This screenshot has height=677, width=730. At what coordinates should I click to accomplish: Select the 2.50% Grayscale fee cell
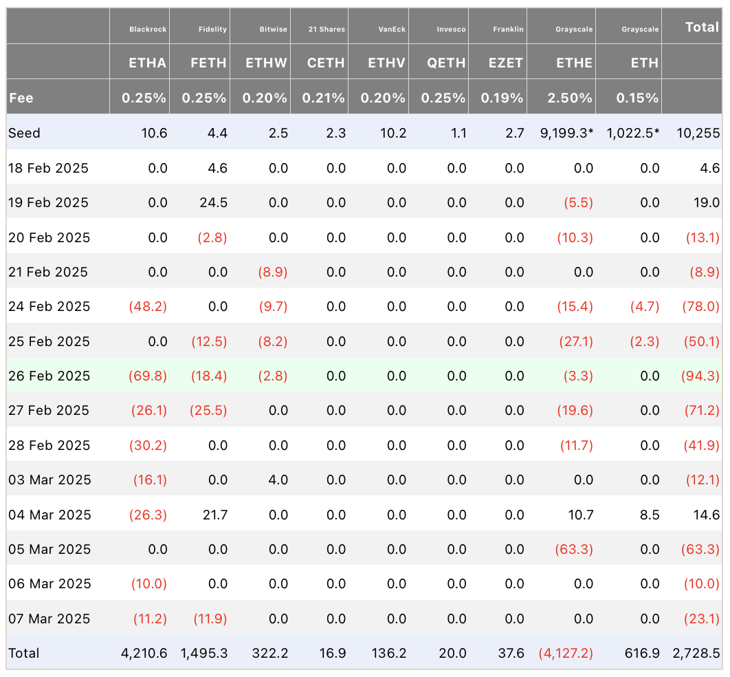pos(569,98)
